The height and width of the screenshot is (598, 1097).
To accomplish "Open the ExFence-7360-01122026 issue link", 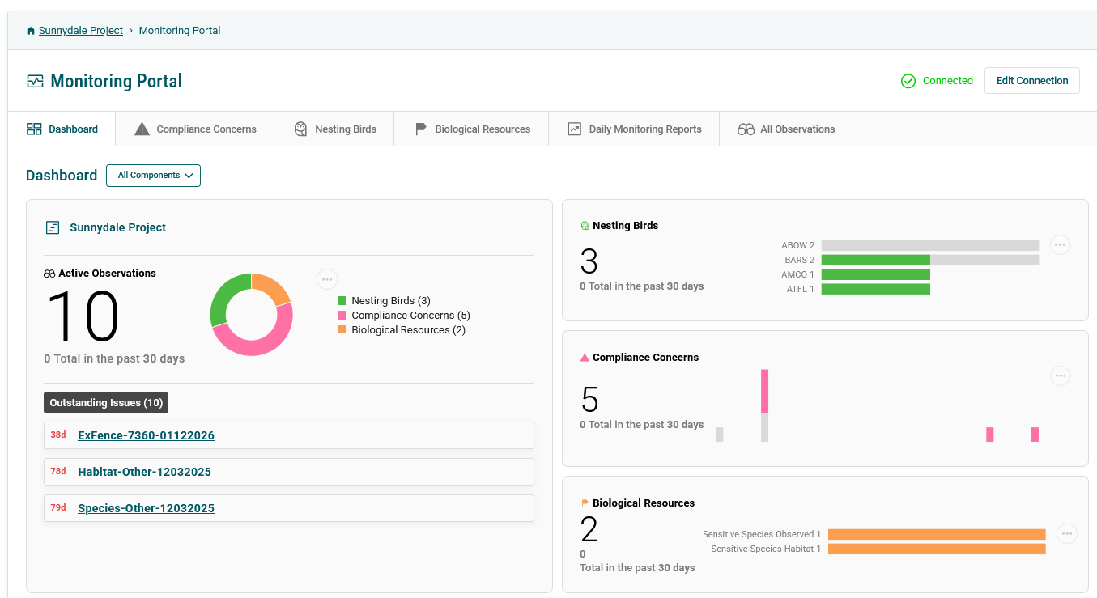I will click(x=146, y=435).
